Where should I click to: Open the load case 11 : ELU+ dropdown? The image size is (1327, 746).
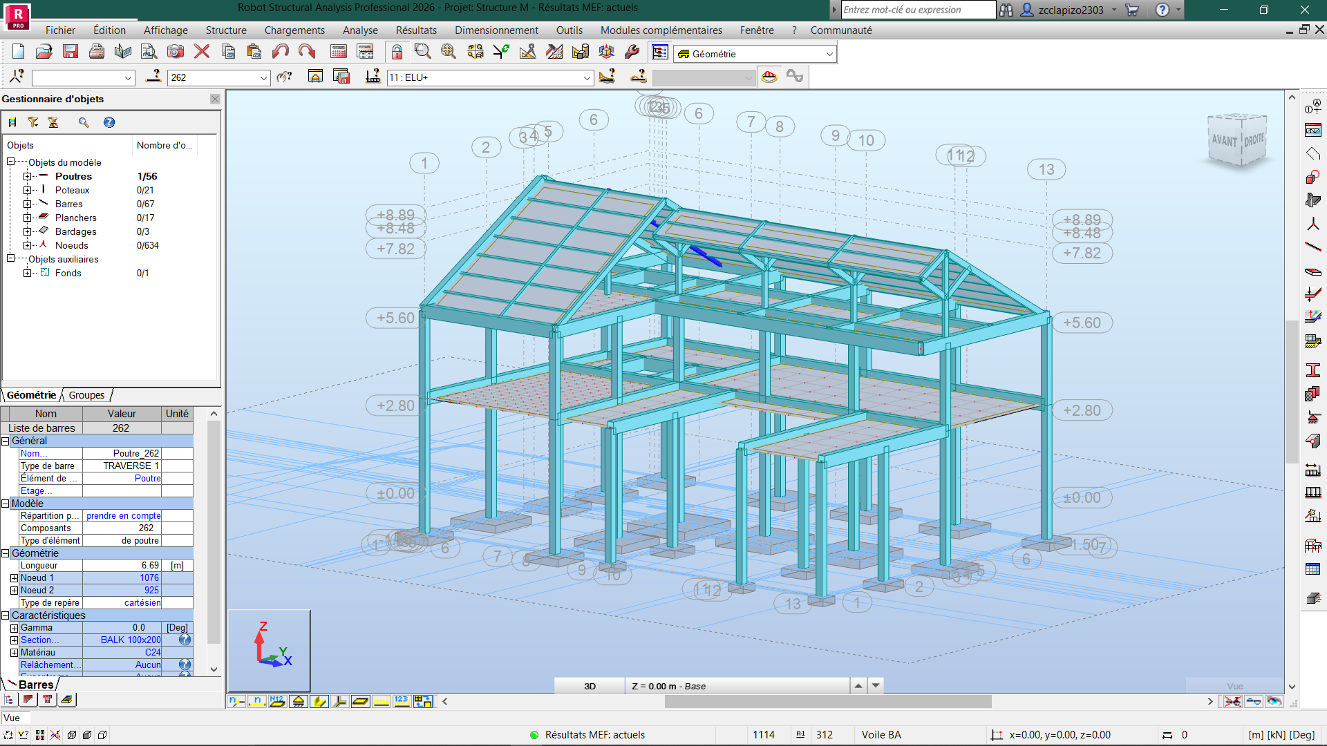point(587,77)
